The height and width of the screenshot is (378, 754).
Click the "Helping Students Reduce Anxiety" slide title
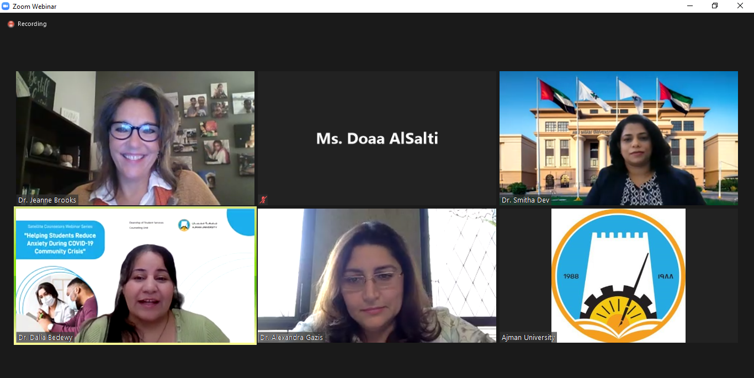pyautogui.click(x=60, y=243)
